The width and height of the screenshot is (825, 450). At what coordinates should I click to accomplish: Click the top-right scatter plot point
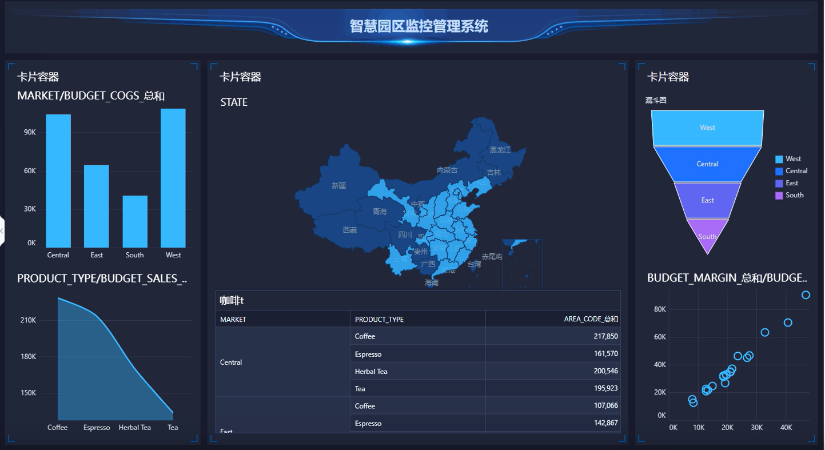tap(806, 295)
